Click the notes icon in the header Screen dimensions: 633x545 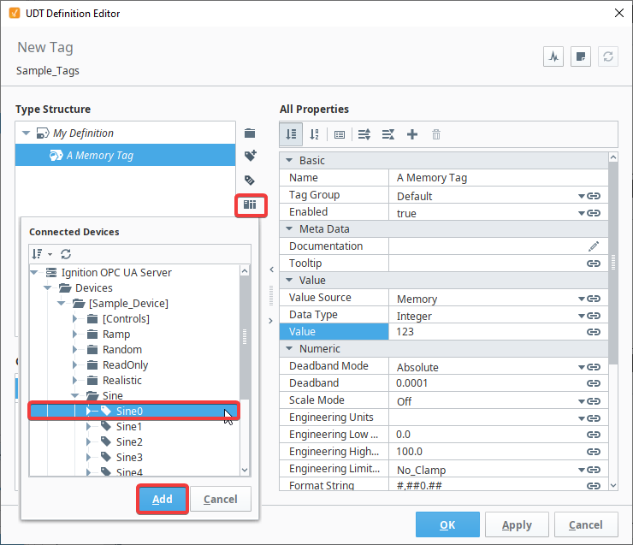coord(581,56)
